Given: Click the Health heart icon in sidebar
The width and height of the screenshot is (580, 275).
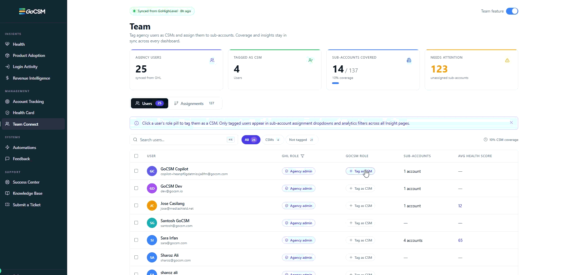Looking at the screenshot, I should pyautogui.click(x=7, y=44).
